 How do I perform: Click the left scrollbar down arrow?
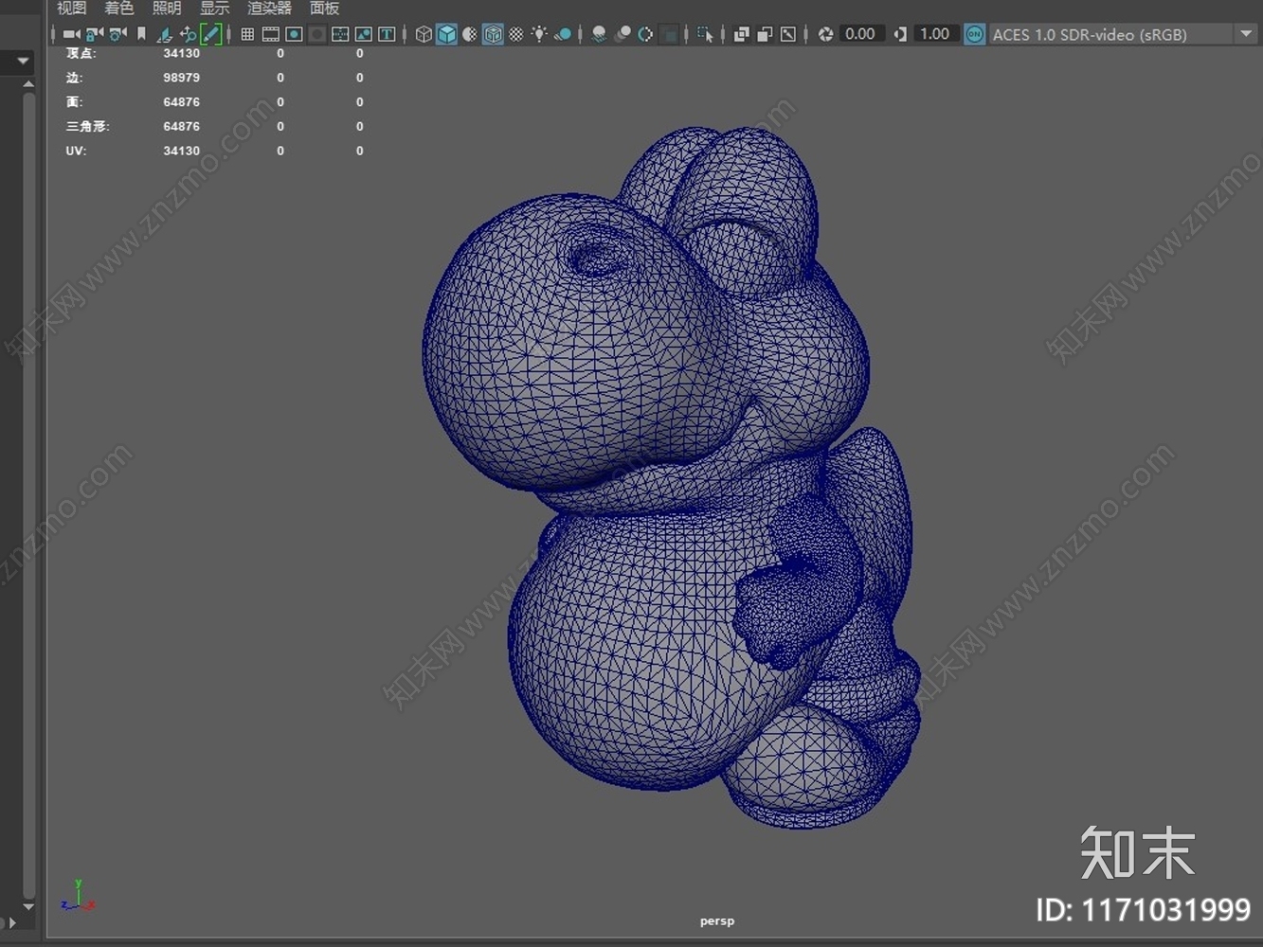pyautogui.click(x=28, y=906)
